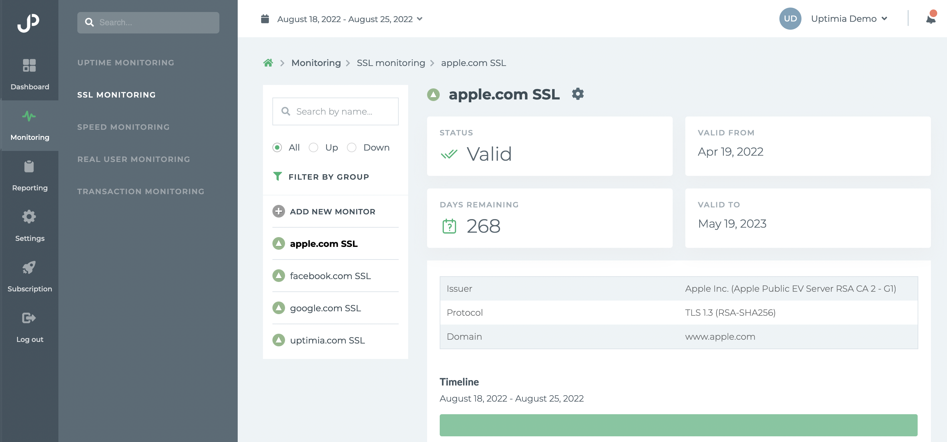Click the Uptimia logo icon
The height and width of the screenshot is (442, 947).
(x=28, y=23)
